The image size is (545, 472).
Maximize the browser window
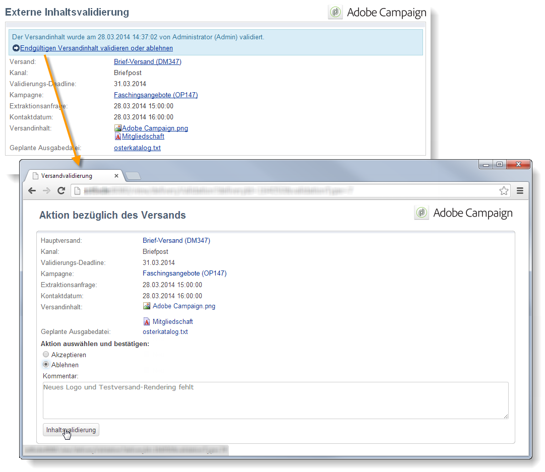click(x=500, y=165)
